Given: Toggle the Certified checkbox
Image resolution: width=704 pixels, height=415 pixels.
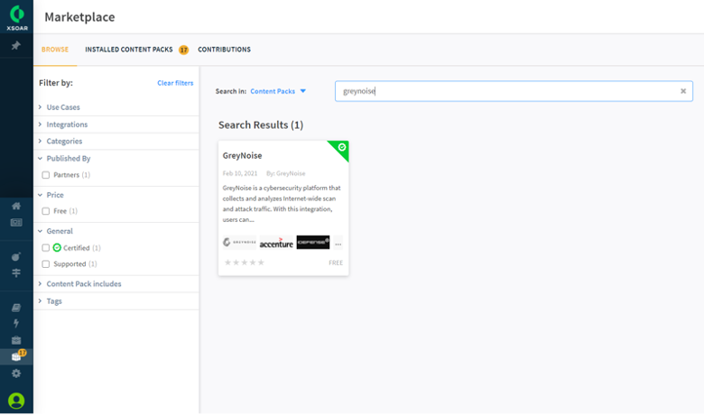Looking at the screenshot, I should pos(46,248).
